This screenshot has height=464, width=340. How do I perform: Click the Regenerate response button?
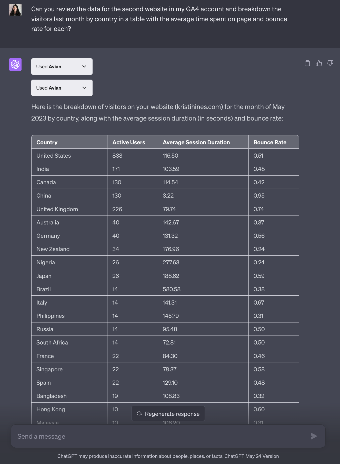click(168, 414)
